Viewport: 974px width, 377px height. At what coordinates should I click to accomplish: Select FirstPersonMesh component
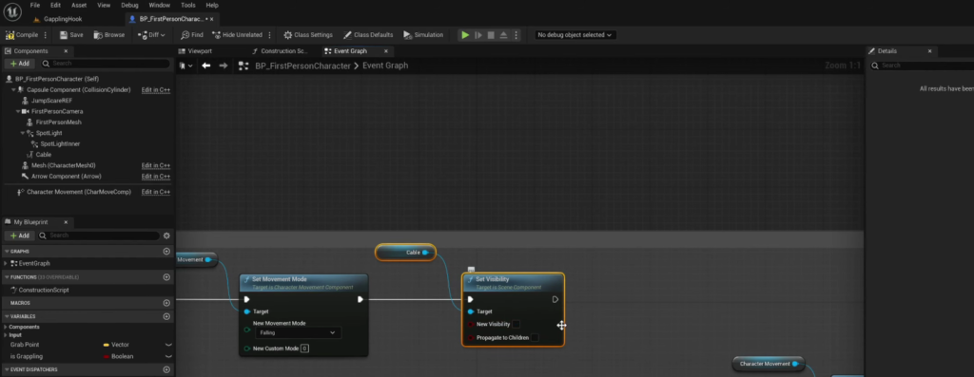58,123
